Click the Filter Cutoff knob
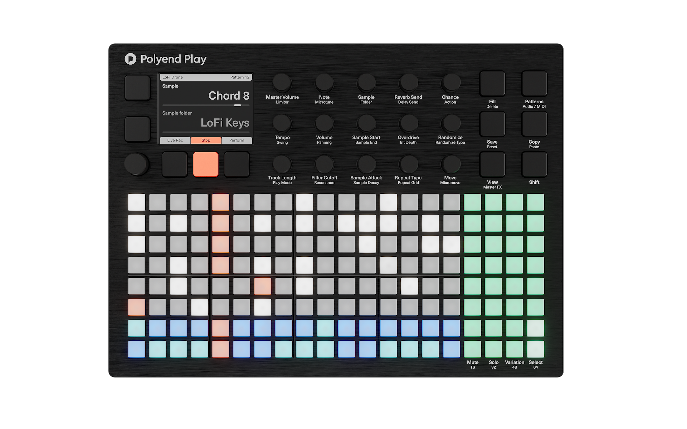The height and width of the screenshot is (429, 687). [x=324, y=164]
